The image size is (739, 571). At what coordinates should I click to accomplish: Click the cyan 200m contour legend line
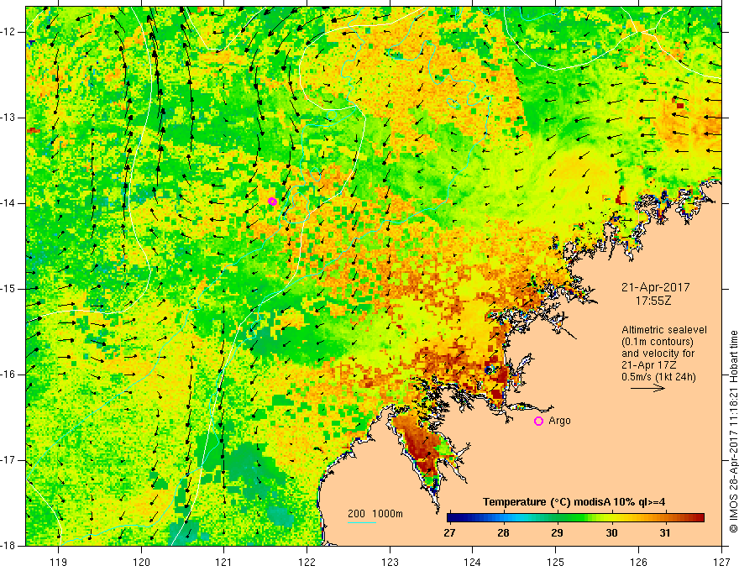[361, 522]
